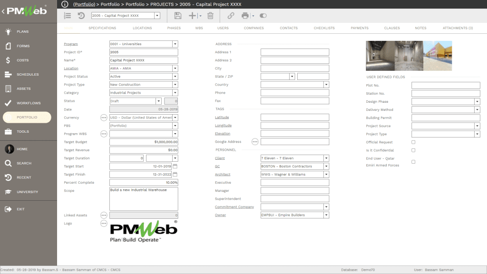The height and width of the screenshot is (274, 487).
Task: Open the Currency ellipsis button
Action: click(104, 118)
